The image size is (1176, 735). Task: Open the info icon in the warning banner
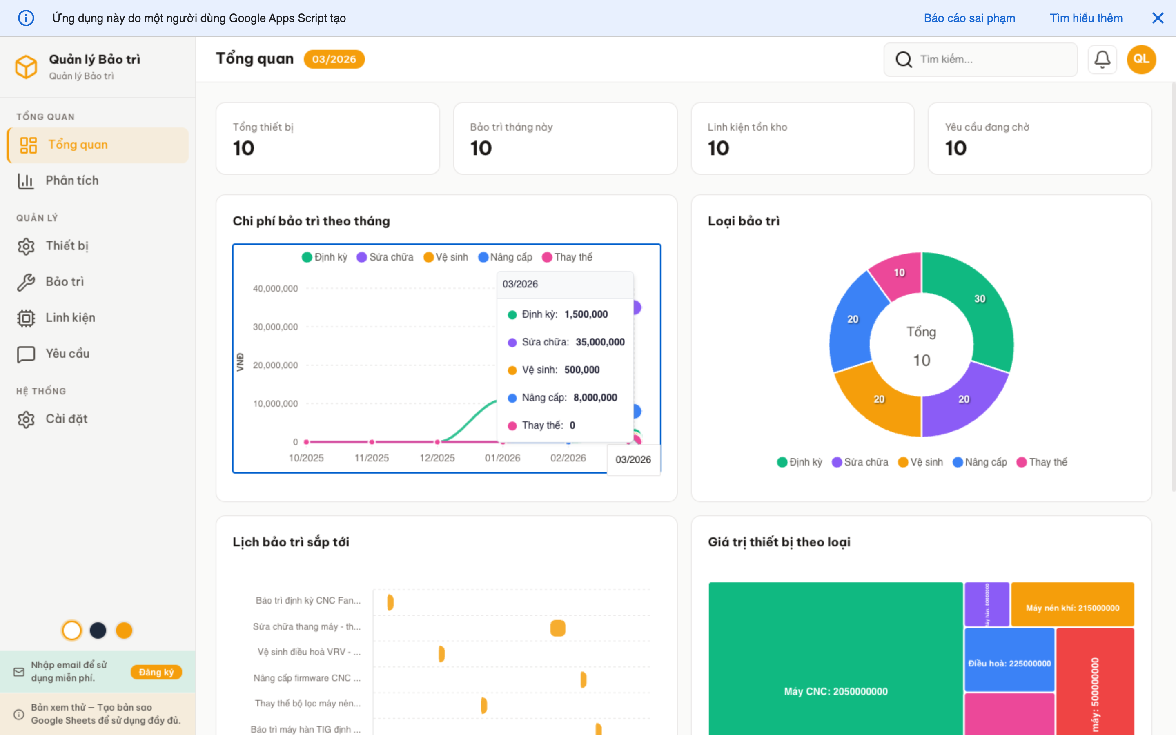click(x=26, y=18)
